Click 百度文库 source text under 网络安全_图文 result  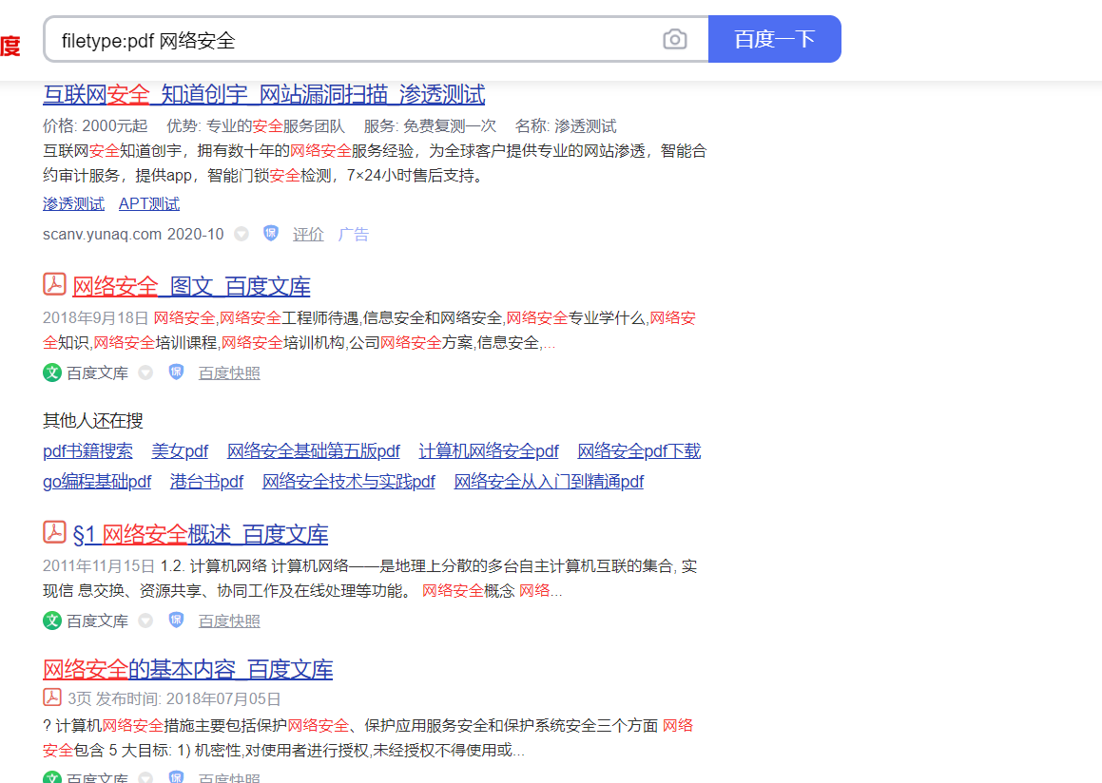[98, 372]
